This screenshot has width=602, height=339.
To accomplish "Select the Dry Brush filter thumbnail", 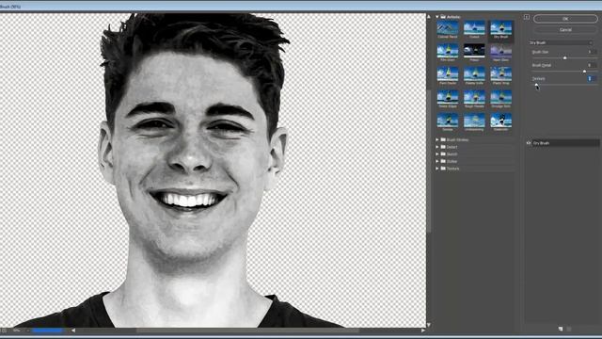I will [501, 29].
